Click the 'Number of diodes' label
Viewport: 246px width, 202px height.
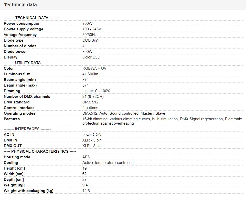click(20, 46)
